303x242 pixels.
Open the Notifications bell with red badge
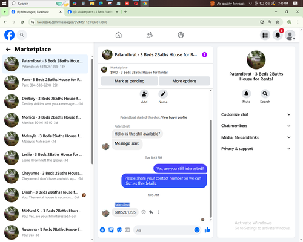(x=278, y=35)
